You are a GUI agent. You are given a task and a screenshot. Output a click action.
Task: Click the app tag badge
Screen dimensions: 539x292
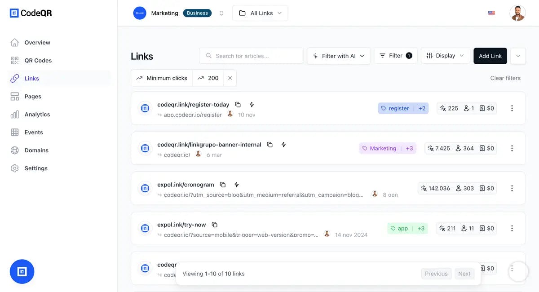coord(407,228)
